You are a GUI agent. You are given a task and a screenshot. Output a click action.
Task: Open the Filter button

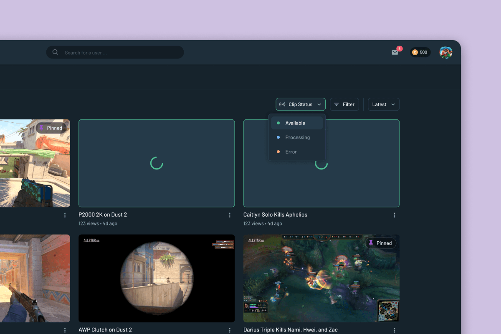344,104
